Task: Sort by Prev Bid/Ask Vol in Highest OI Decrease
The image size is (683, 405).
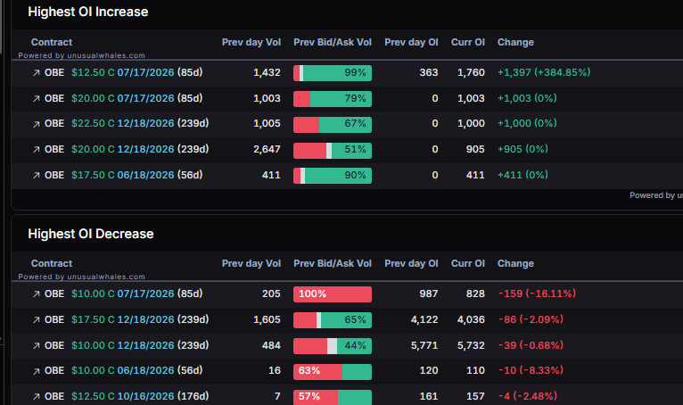Action: pos(333,263)
